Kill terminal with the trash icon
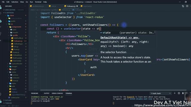This screenshot has height=107, width=191. (x=183, y=93)
